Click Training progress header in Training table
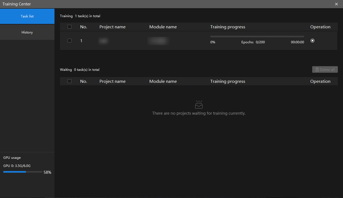This screenshot has width=343, height=198. pyautogui.click(x=228, y=27)
